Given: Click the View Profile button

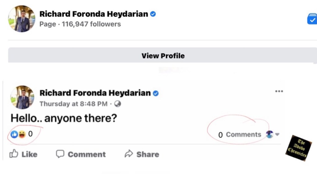Looking at the screenshot, I should [x=163, y=56].
